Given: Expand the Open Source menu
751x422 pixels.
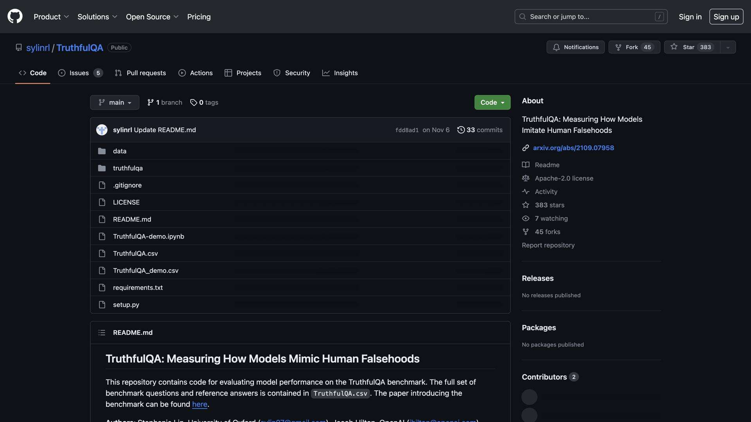Looking at the screenshot, I should 152,17.
